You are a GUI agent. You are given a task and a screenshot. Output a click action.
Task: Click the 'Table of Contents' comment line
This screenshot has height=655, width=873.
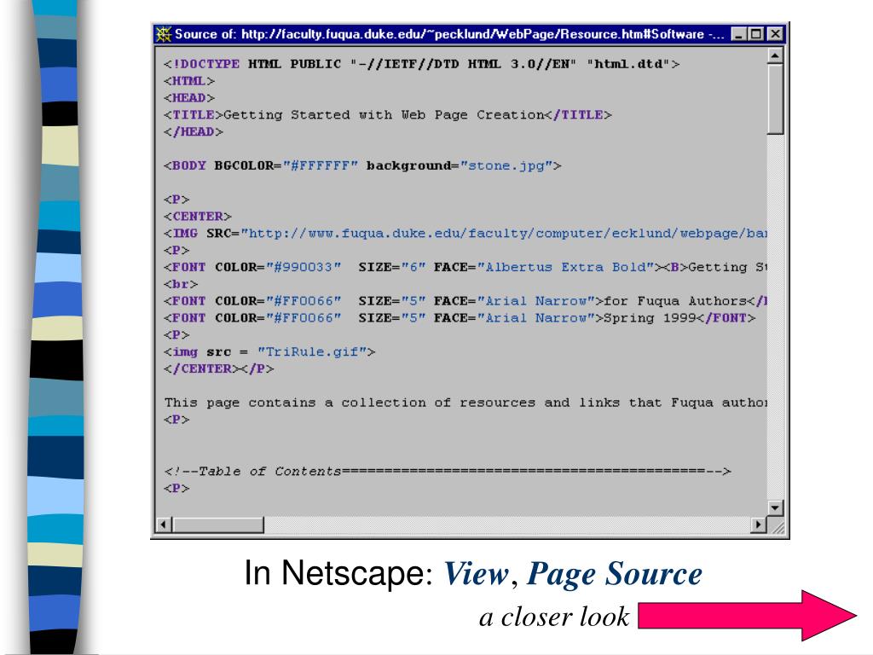pyautogui.click(x=447, y=471)
